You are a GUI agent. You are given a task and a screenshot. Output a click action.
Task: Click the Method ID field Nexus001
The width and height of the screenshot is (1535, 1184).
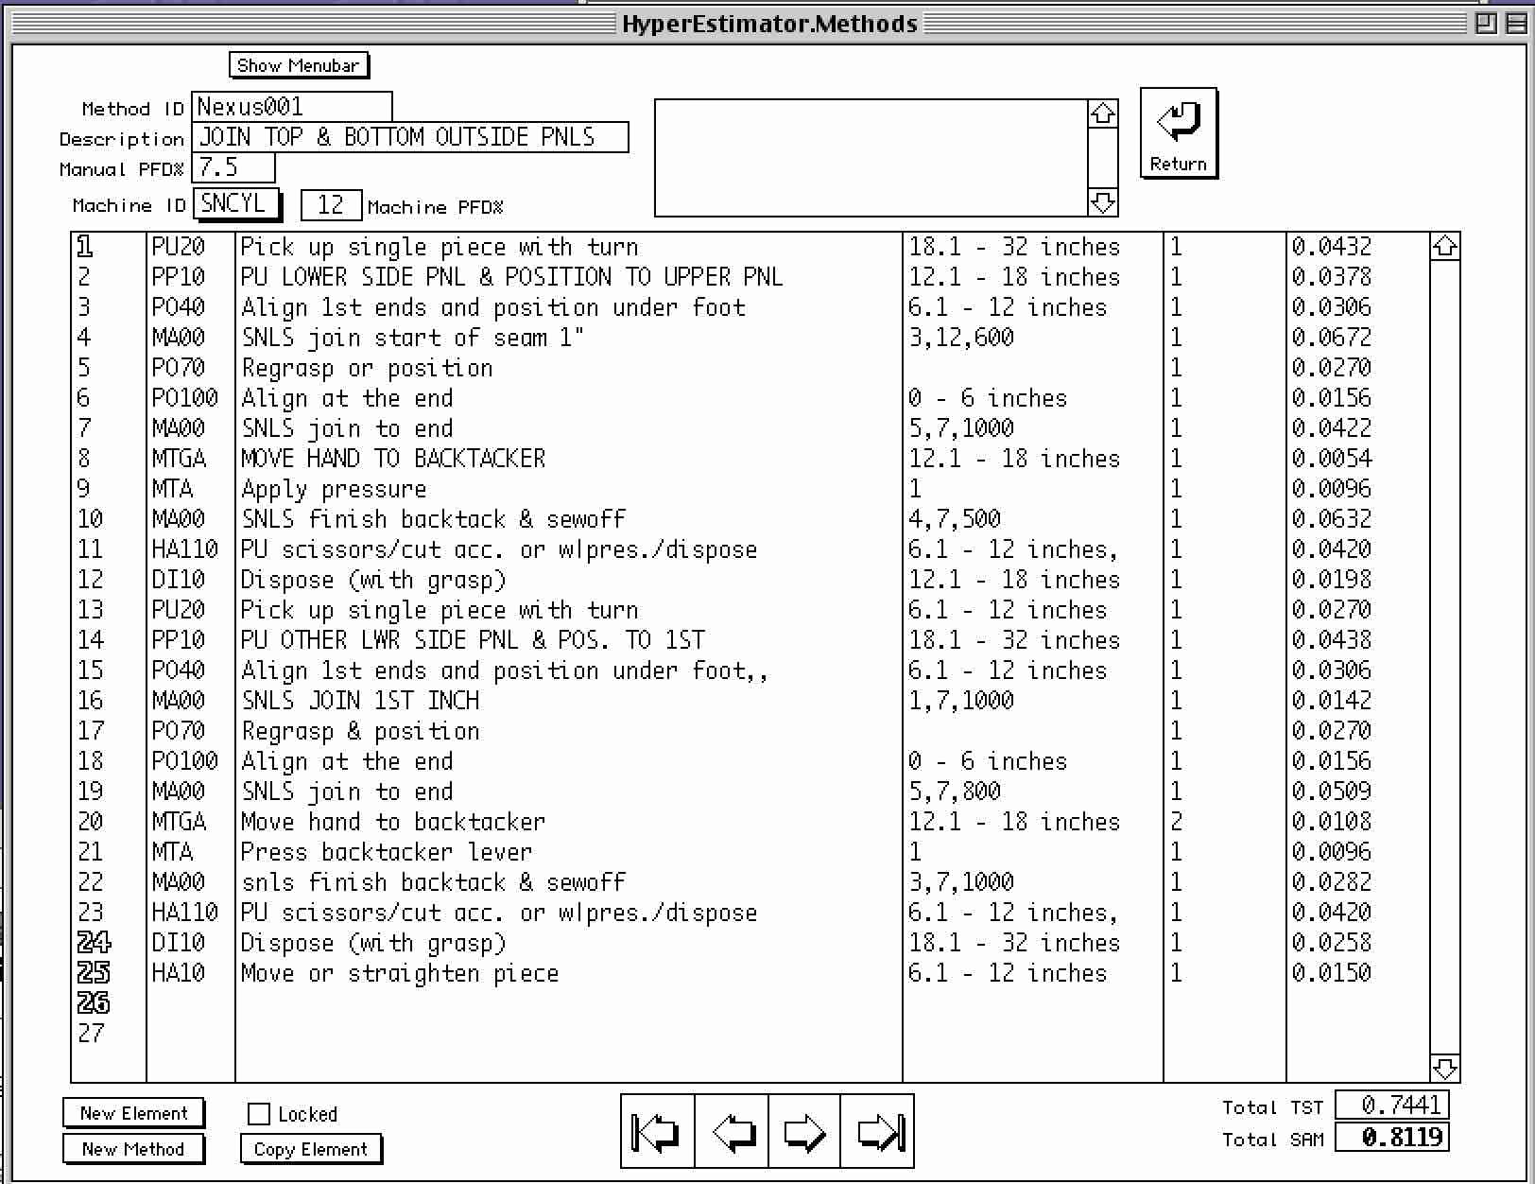tap(291, 107)
